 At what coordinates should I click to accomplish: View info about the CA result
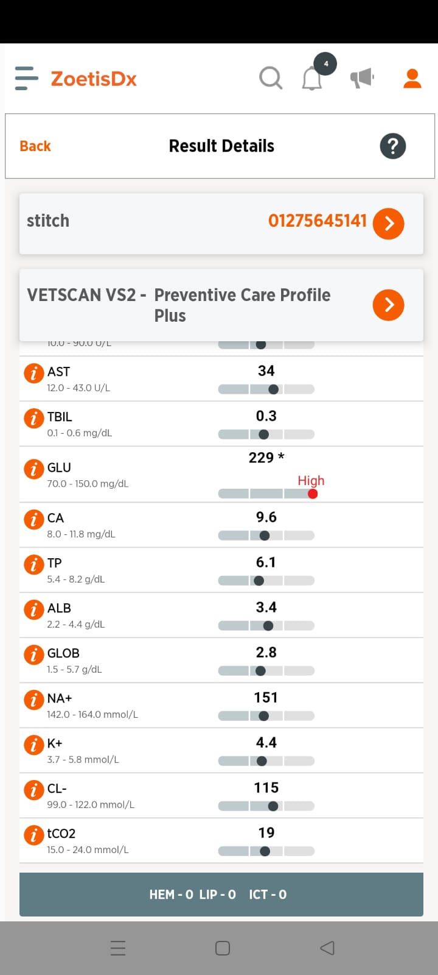[x=33, y=519]
